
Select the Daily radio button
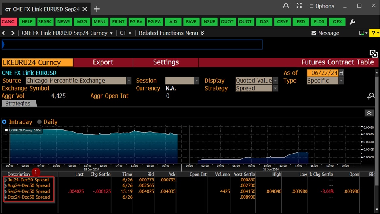click(39, 122)
